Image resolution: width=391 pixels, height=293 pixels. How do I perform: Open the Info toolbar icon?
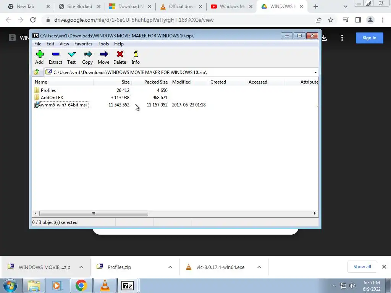click(x=136, y=57)
